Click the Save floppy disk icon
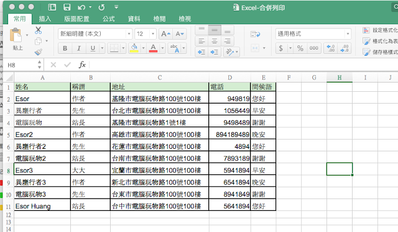This screenshot has width=398, height=232. click(x=67, y=7)
